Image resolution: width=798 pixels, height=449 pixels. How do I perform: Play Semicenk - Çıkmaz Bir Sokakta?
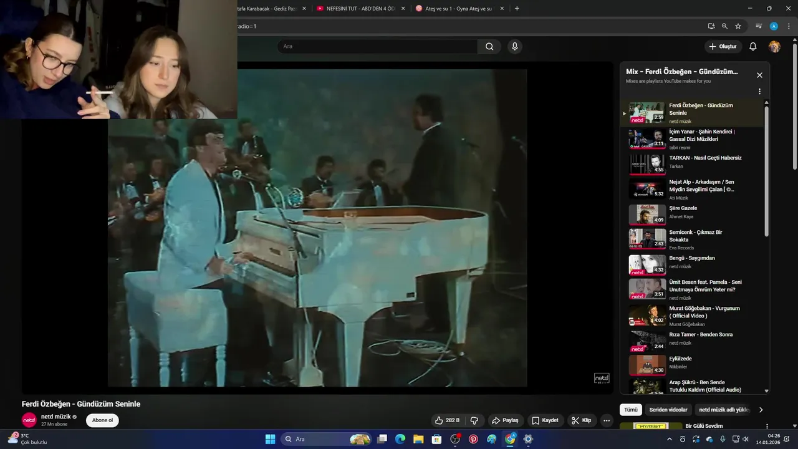click(692, 239)
